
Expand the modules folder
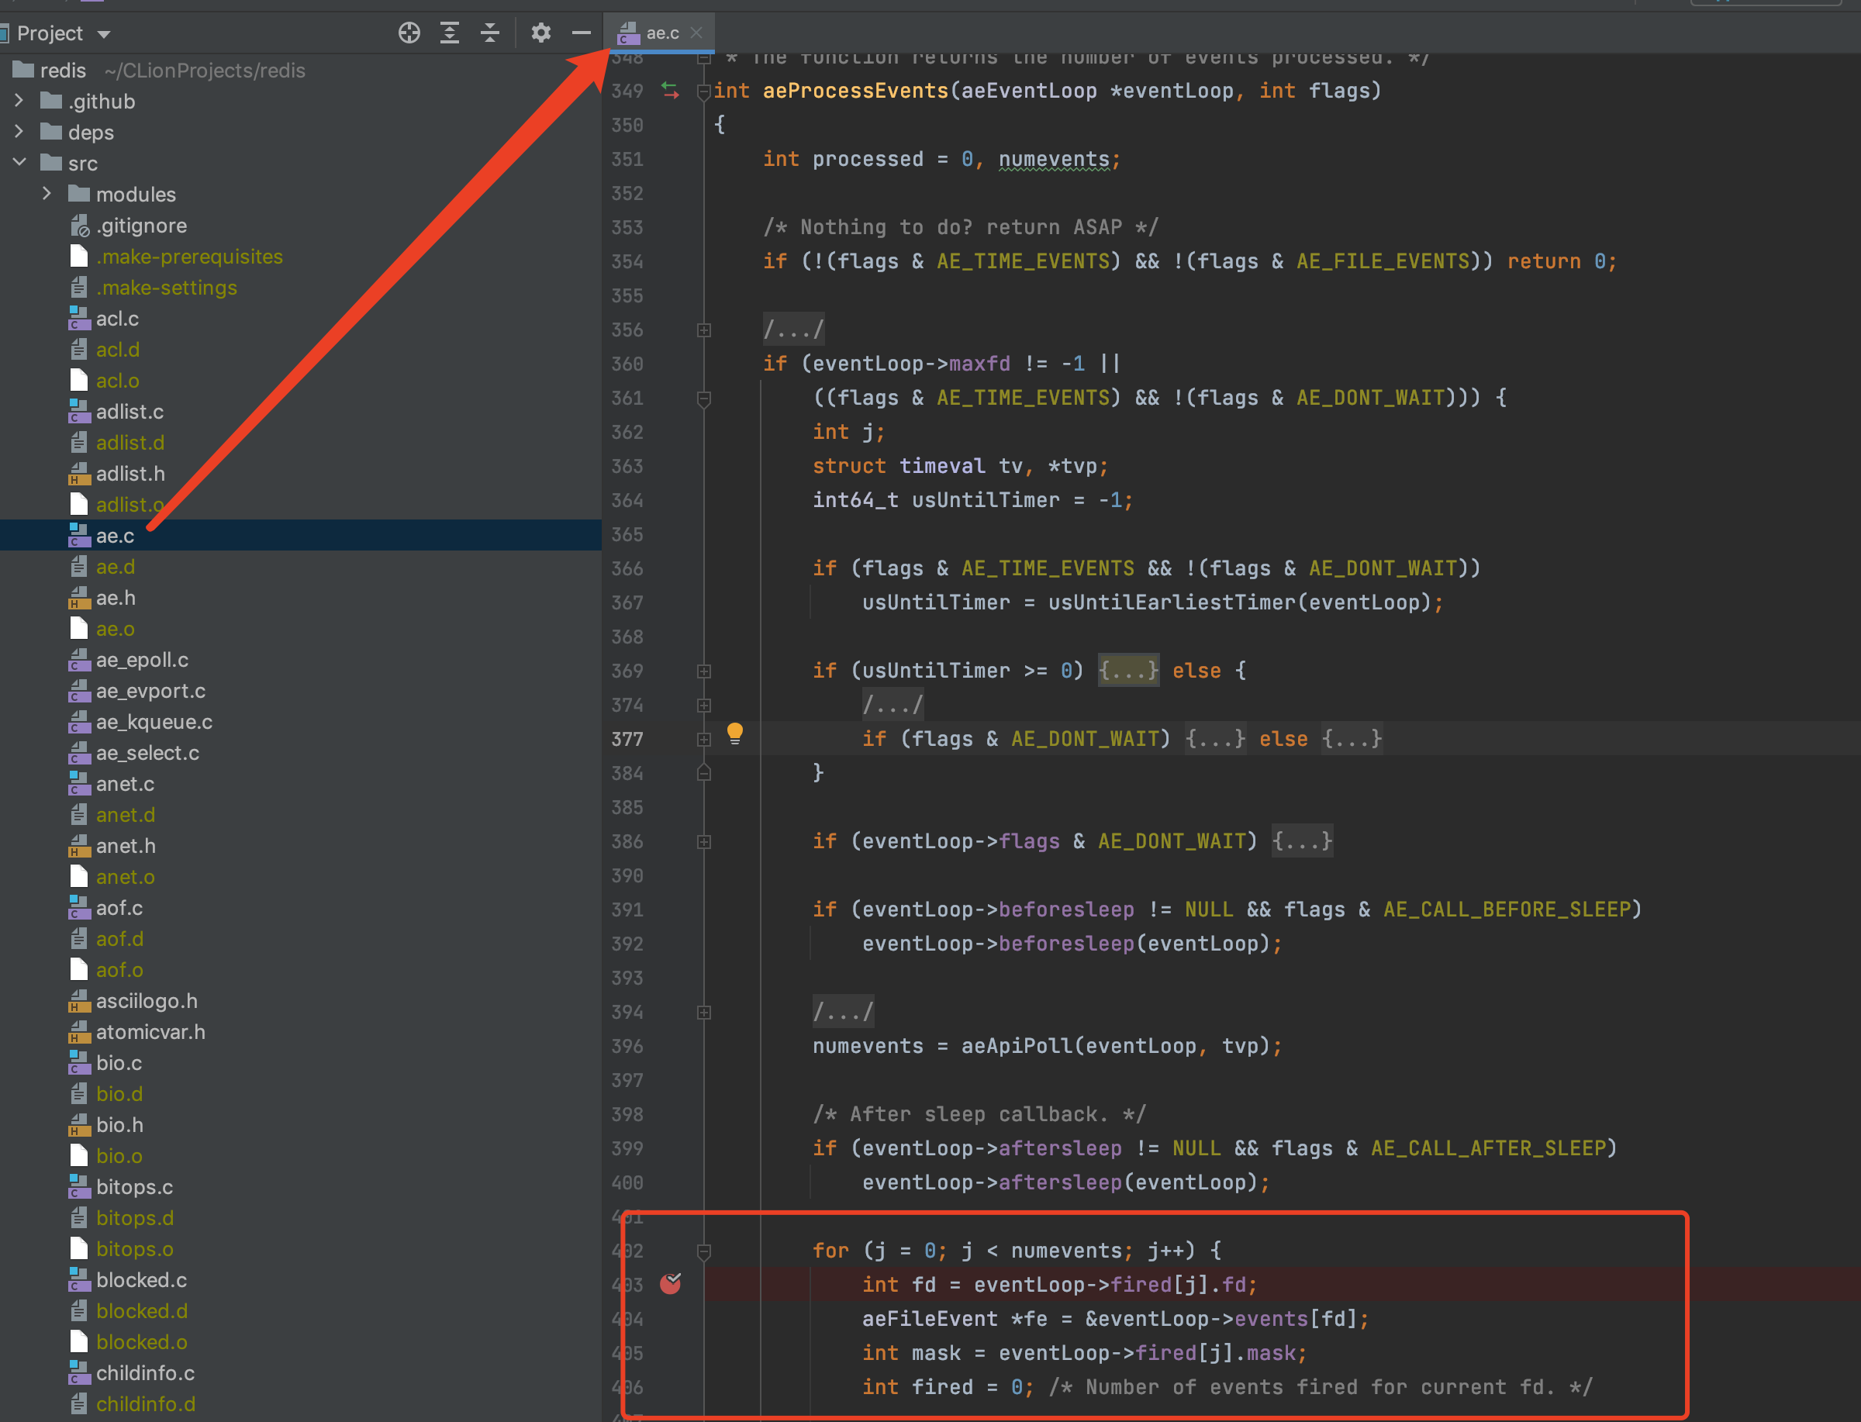47,194
